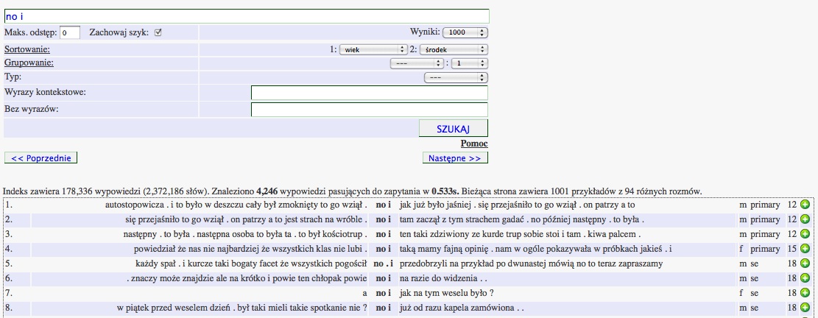Open the 'Typ' dropdown
Screen dimensions: 818x318
(456, 77)
